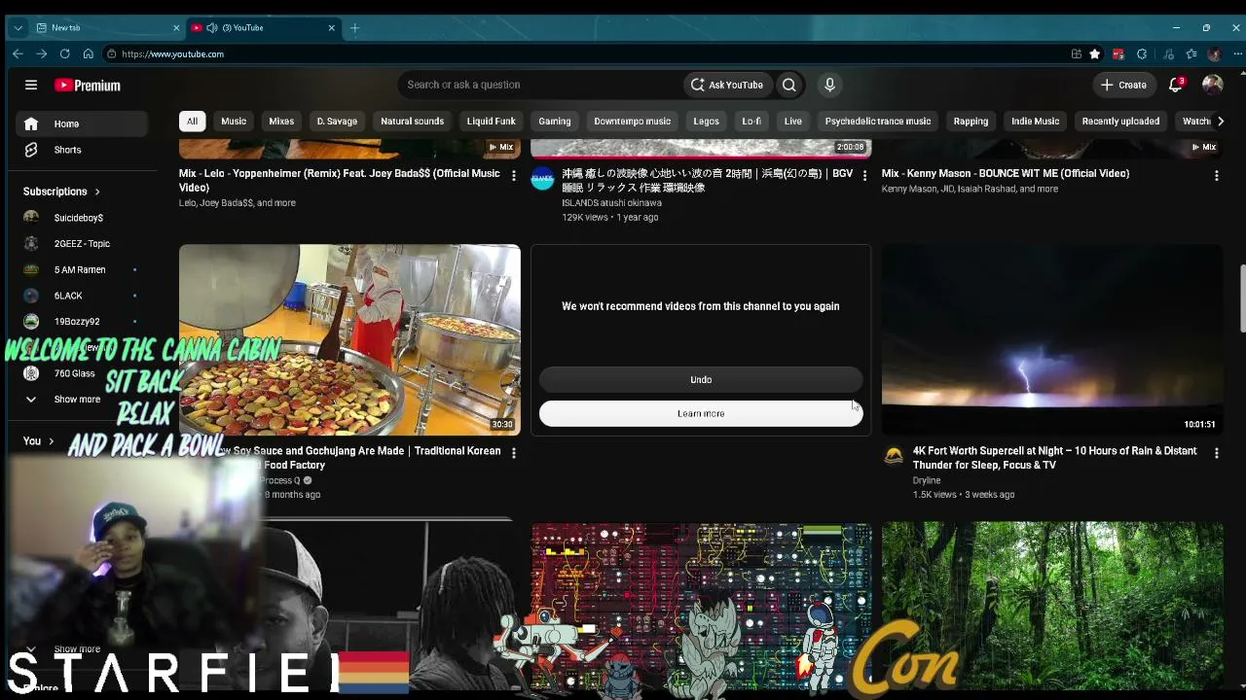1246x700 pixels.
Task: Open the tab search dropdown chevron
Action: coord(18,28)
